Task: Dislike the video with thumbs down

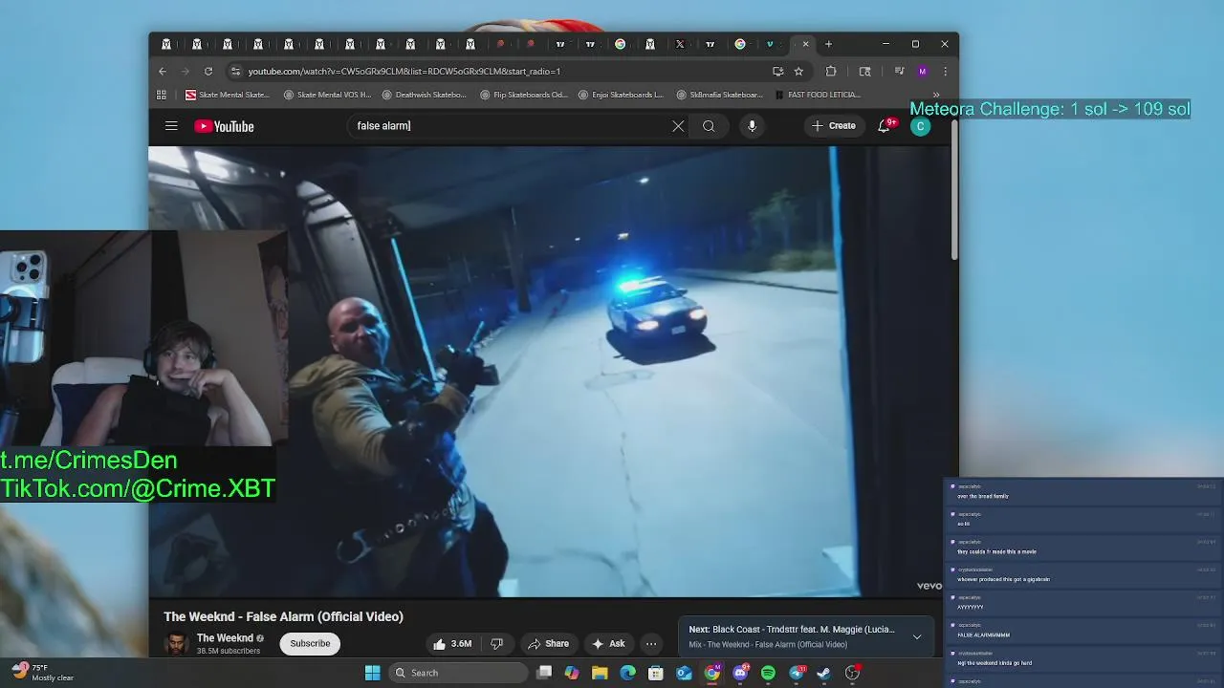Action: click(x=496, y=644)
